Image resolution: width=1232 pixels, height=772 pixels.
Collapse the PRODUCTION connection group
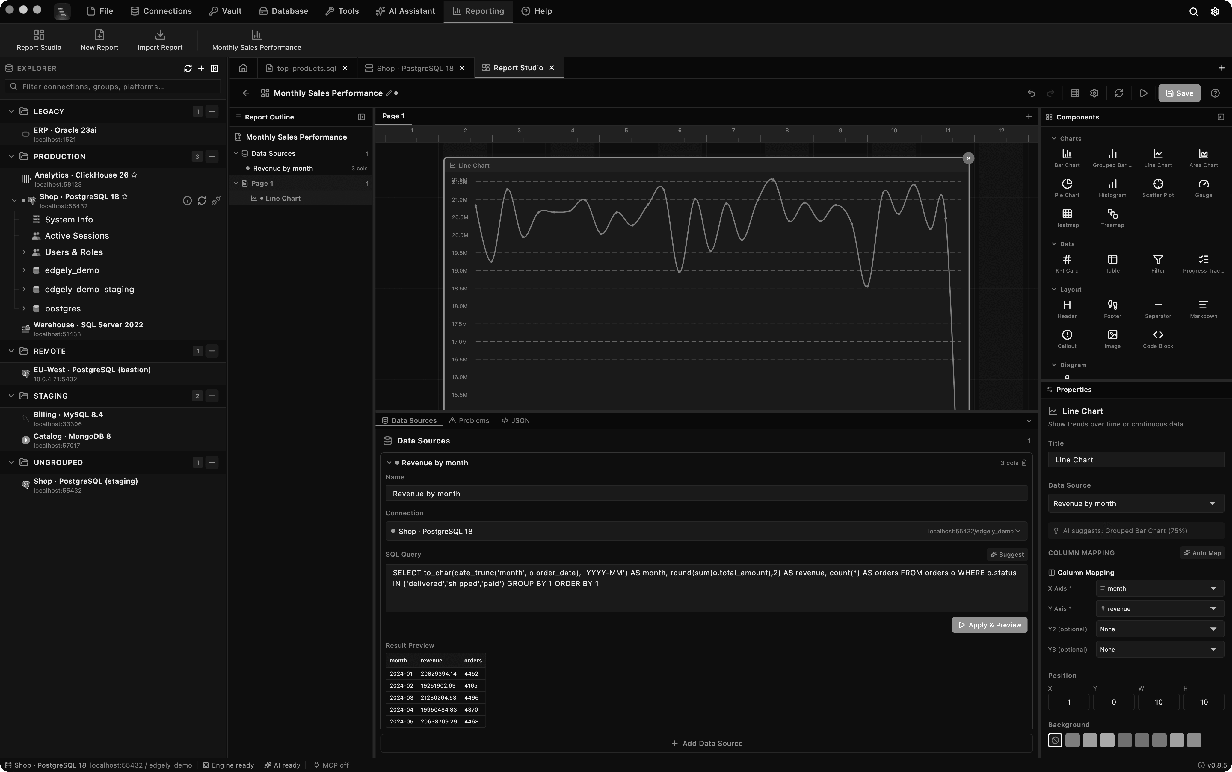[11, 156]
